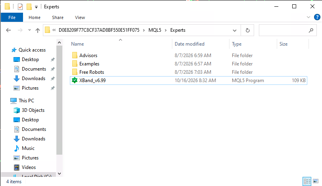Open chevron after the D0E8209F... path segment
This screenshot has width=322, height=186.
(144, 31)
